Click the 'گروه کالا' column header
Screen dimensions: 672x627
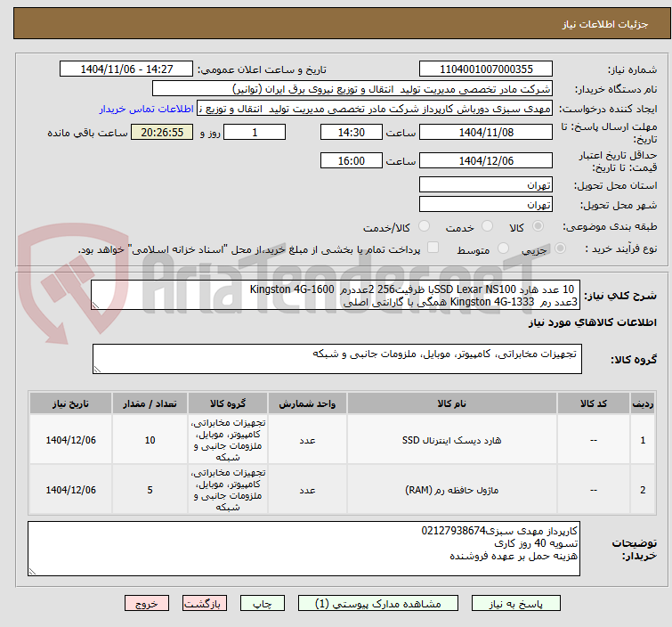point(228,403)
